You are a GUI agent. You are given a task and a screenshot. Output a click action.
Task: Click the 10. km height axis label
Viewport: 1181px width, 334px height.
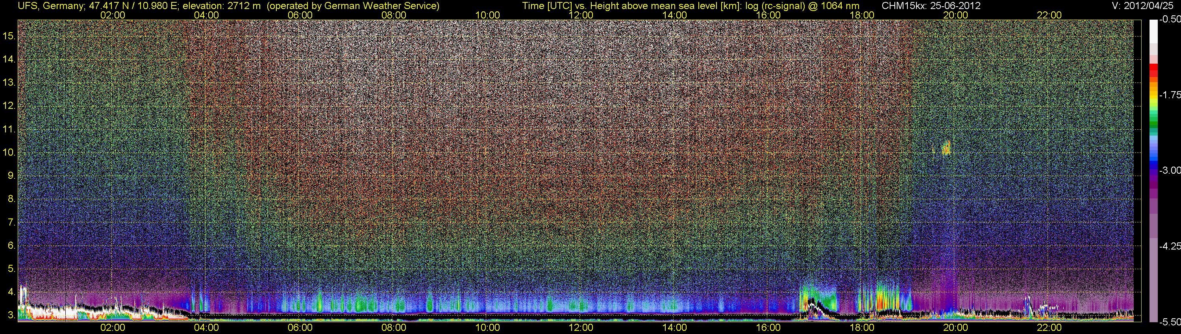tap(9, 152)
